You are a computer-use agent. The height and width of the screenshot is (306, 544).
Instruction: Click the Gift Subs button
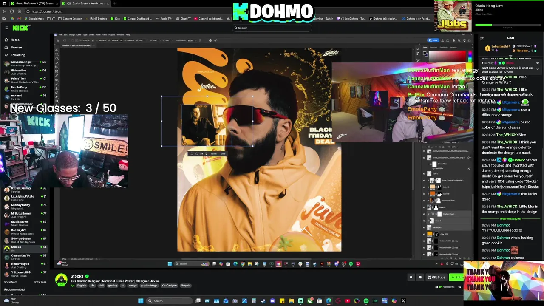point(436,277)
